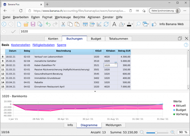Screen dimensions: 190x136
Task: Click the detach table window icon
Action: [180, 38]
